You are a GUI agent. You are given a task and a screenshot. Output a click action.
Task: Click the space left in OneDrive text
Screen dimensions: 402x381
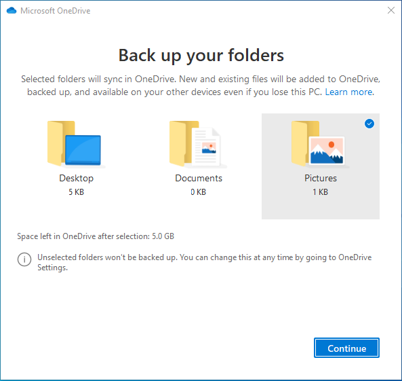pos(96,236)
